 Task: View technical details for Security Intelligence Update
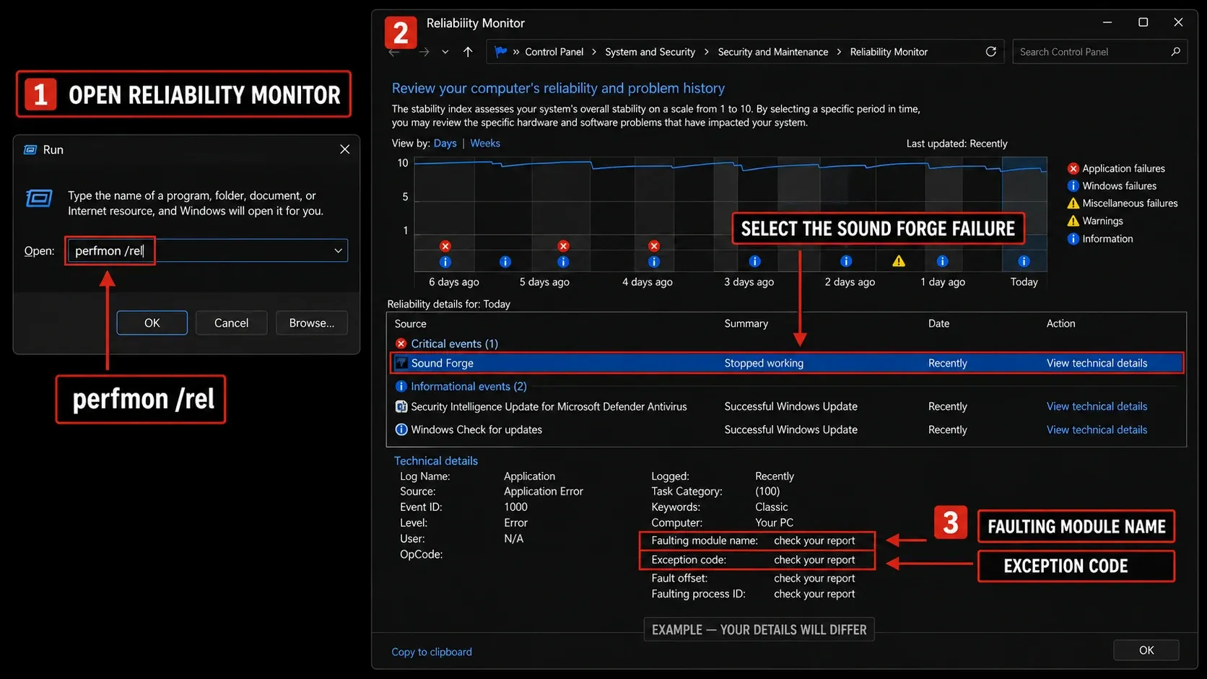1097,407
